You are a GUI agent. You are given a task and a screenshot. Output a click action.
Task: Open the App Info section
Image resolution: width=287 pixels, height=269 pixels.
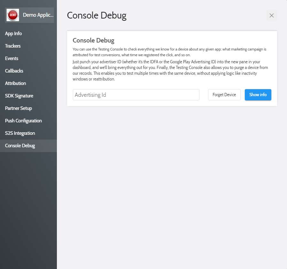[x=13, y=34]
